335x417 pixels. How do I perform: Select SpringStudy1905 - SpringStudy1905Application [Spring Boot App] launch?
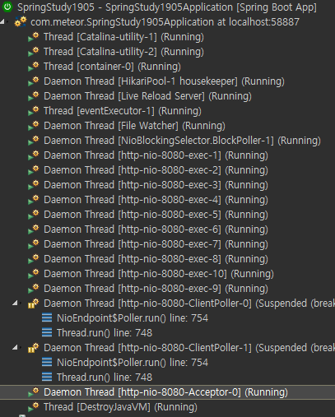point(167,7)
